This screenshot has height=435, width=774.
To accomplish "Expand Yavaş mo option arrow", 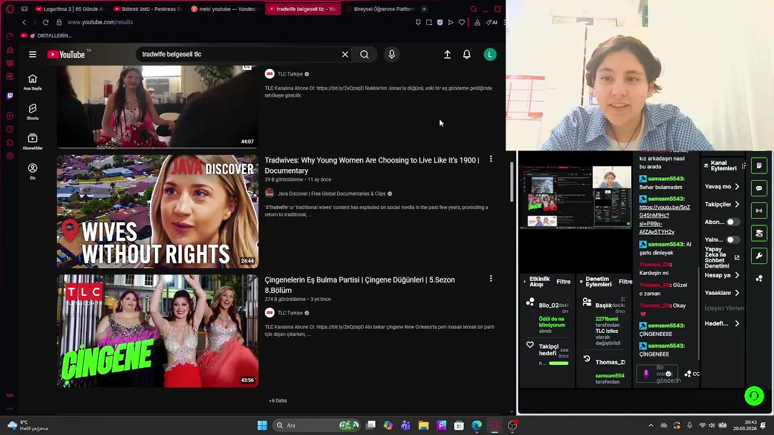I will [x=737, y=187].
